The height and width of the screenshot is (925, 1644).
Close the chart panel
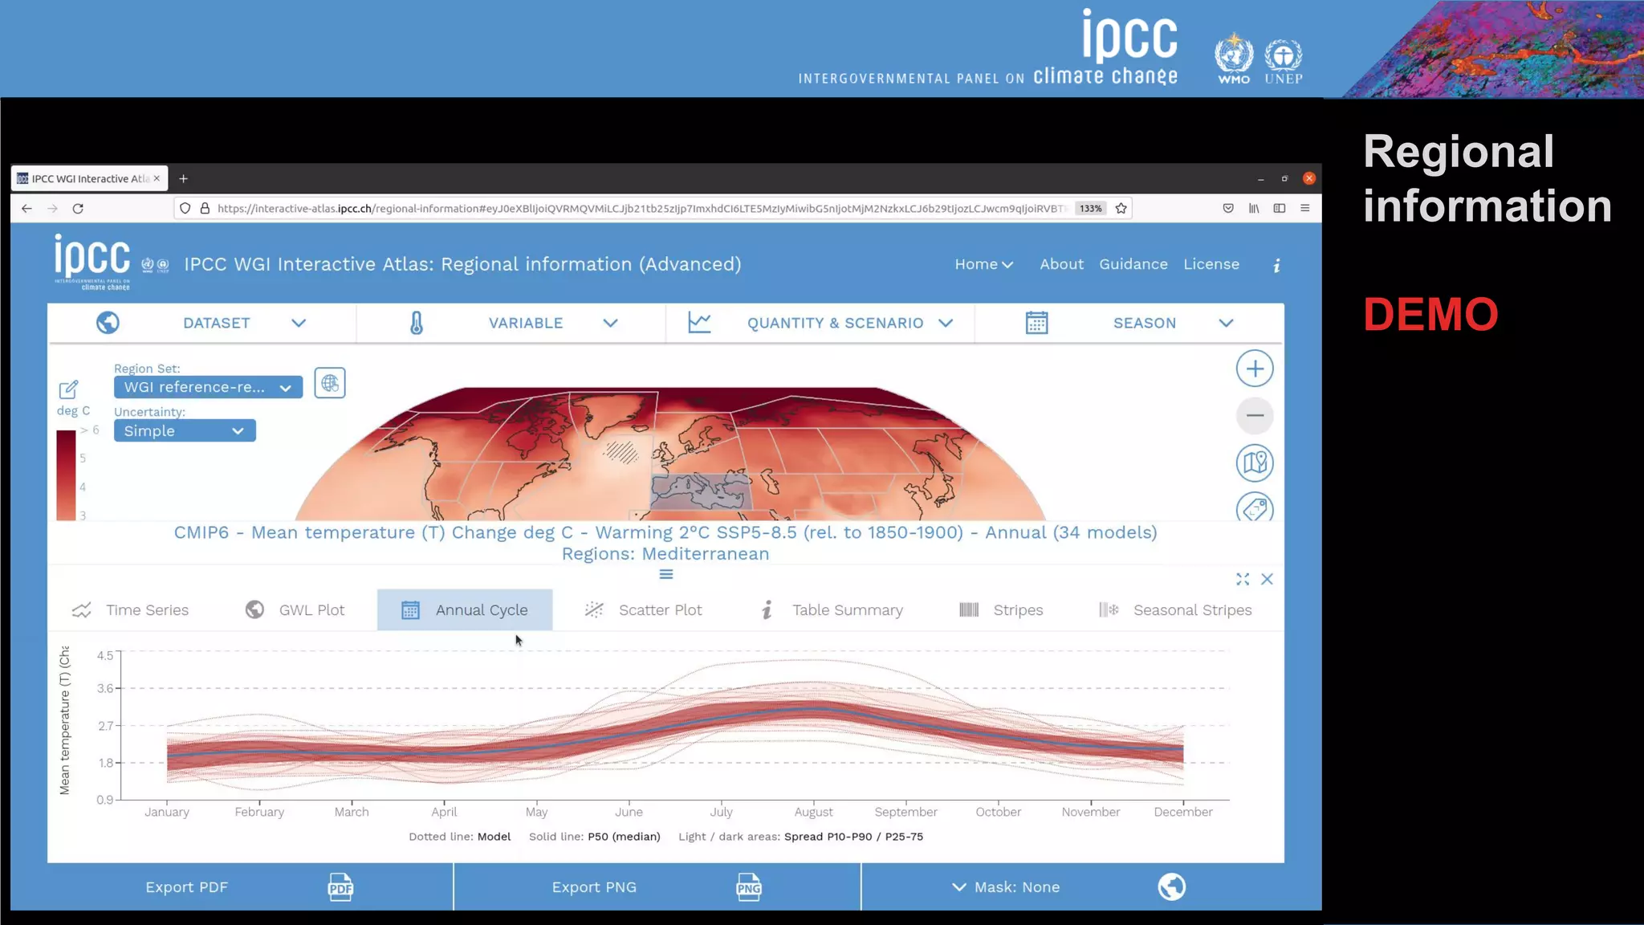point(1267,579)
